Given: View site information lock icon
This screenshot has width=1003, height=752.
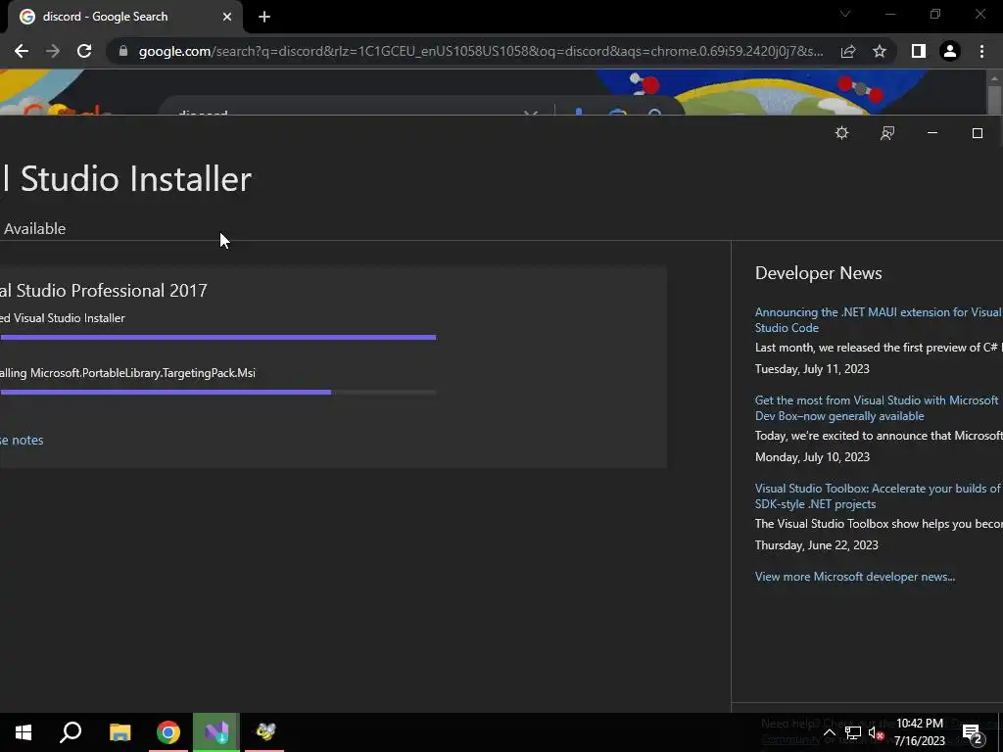Looking at the screenshot, I should coord(123,51).
